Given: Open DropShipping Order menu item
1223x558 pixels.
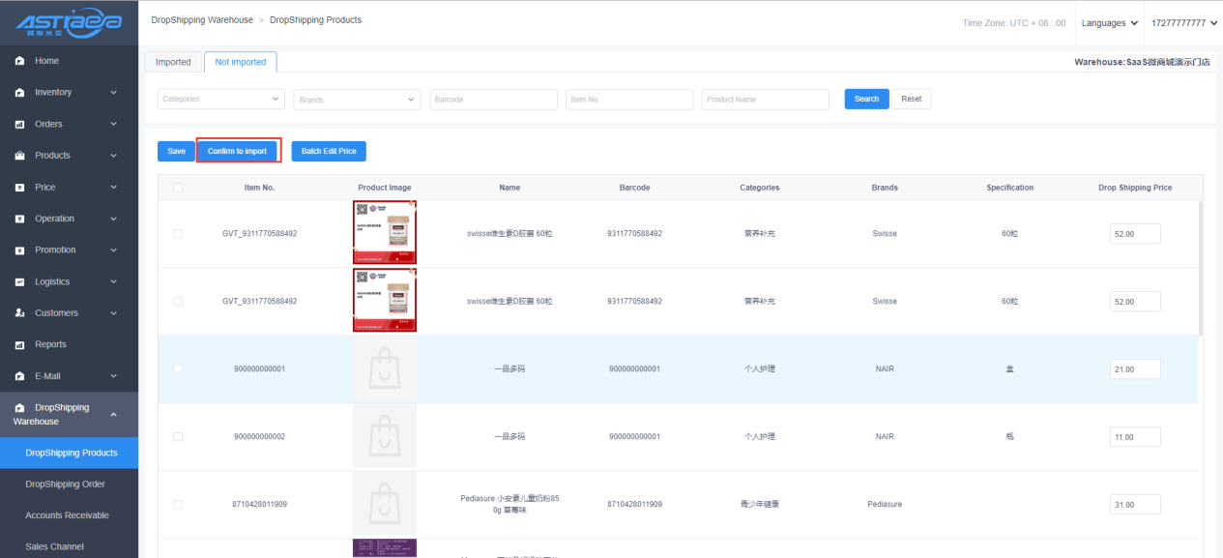Looking at the screenshot, I should tap(65, 485).
